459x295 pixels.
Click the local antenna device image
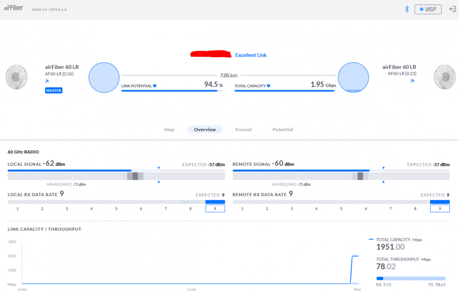click(x=16, y=77)
